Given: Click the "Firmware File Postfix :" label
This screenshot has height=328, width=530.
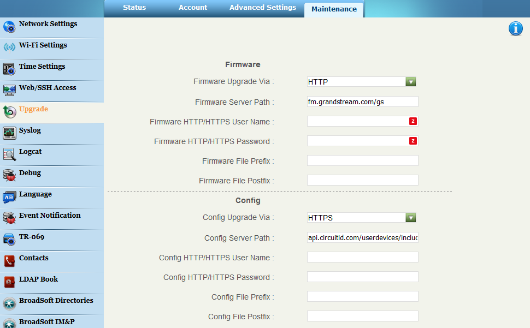Looking at the screenshot, I should [x=236, y=181].
